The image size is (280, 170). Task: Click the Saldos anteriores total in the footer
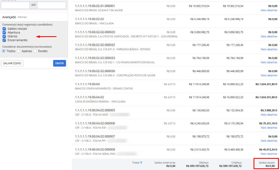coord(171,166)
